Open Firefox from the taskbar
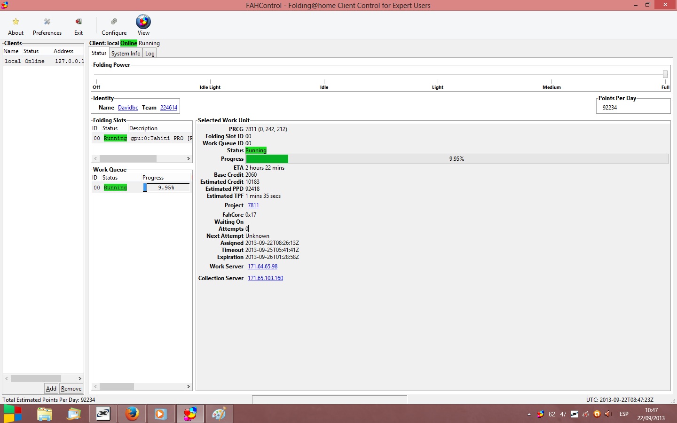This screenshot has width=677, height=423. 132,414
